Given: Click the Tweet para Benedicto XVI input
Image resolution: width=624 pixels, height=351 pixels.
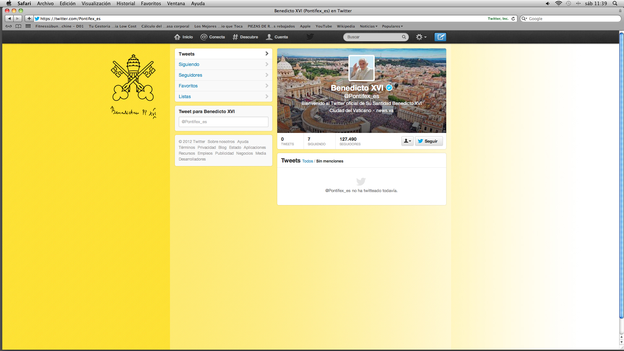Looking at the screenshot, I should tap(223, 122).
